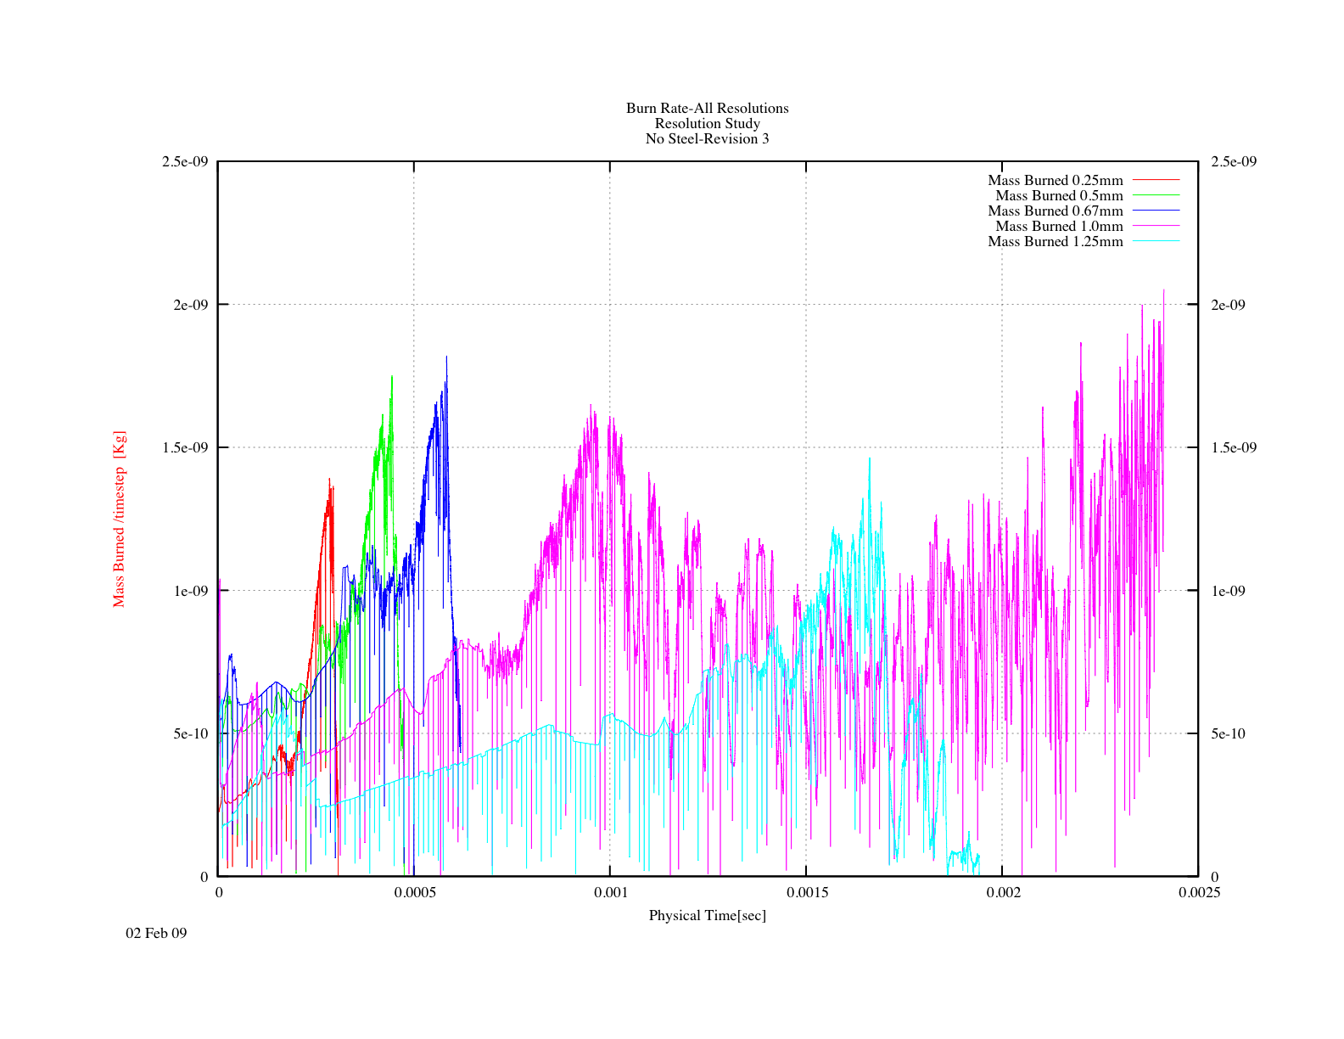
Task: Click the cyan line sample for 1.25mm
Action: [1156, 241]
